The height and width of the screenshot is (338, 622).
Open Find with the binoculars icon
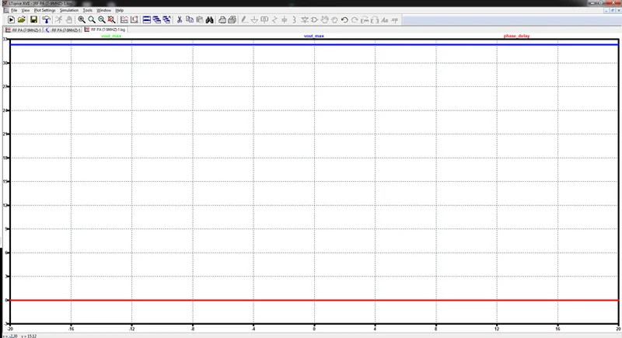click(x=209, y=19)
